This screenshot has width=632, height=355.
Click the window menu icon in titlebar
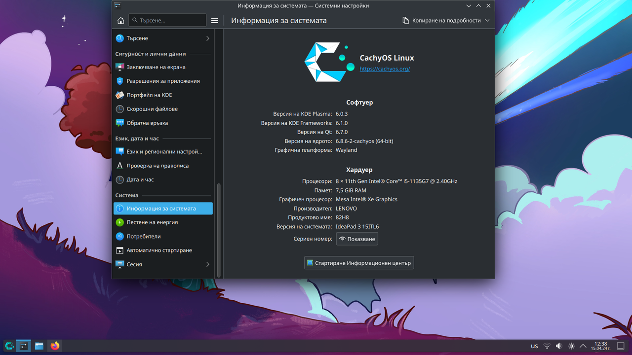pos(118,6)
